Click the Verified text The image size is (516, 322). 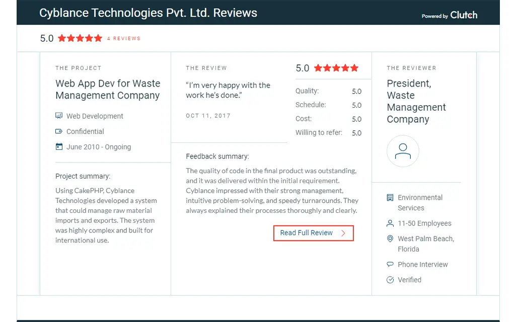pos(409,280)
